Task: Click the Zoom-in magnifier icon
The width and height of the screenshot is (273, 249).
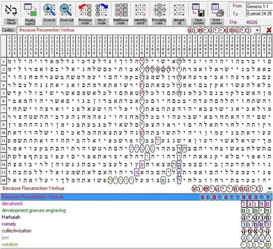Action: tap(49, 10)
